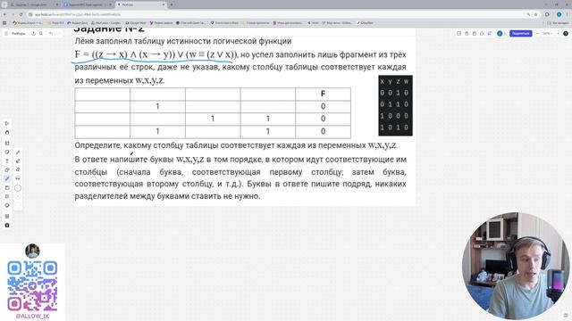Click the frames icon in board top bar
Image resolution: width=572 pixels, height=321 pixels.
[x=458, y=34]
